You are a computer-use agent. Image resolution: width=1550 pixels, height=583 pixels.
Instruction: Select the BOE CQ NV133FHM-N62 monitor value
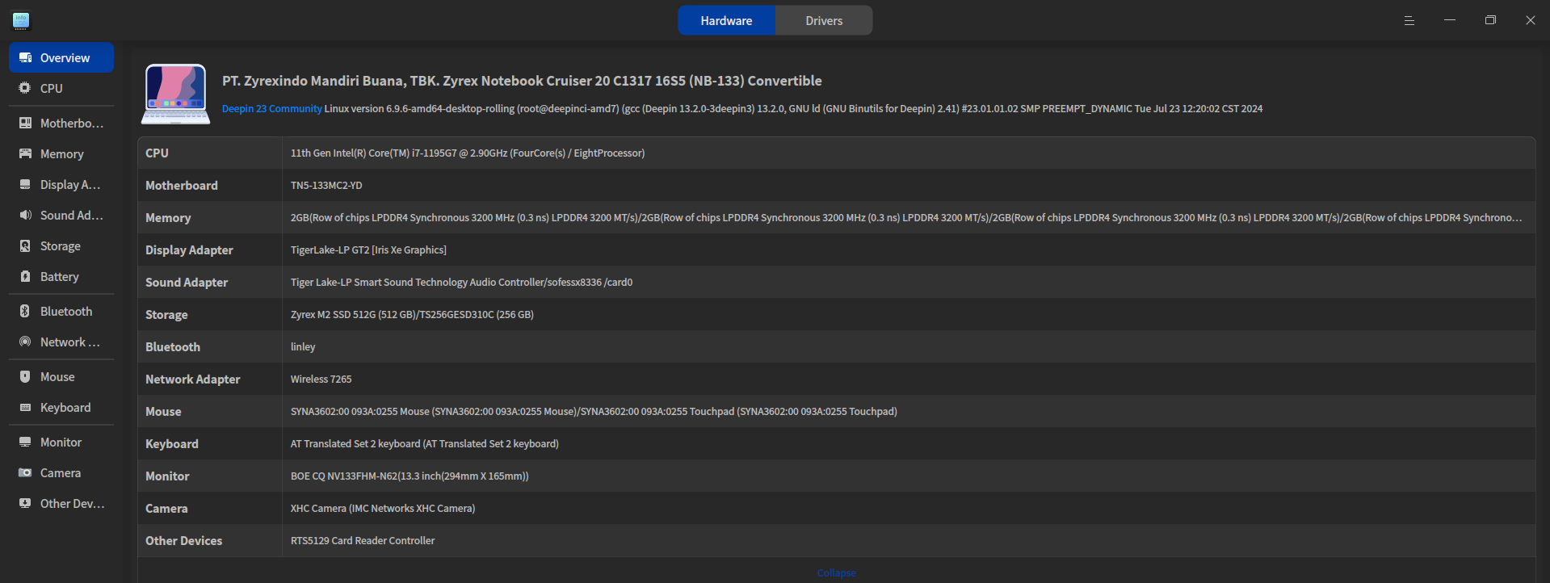click(410, 476)
